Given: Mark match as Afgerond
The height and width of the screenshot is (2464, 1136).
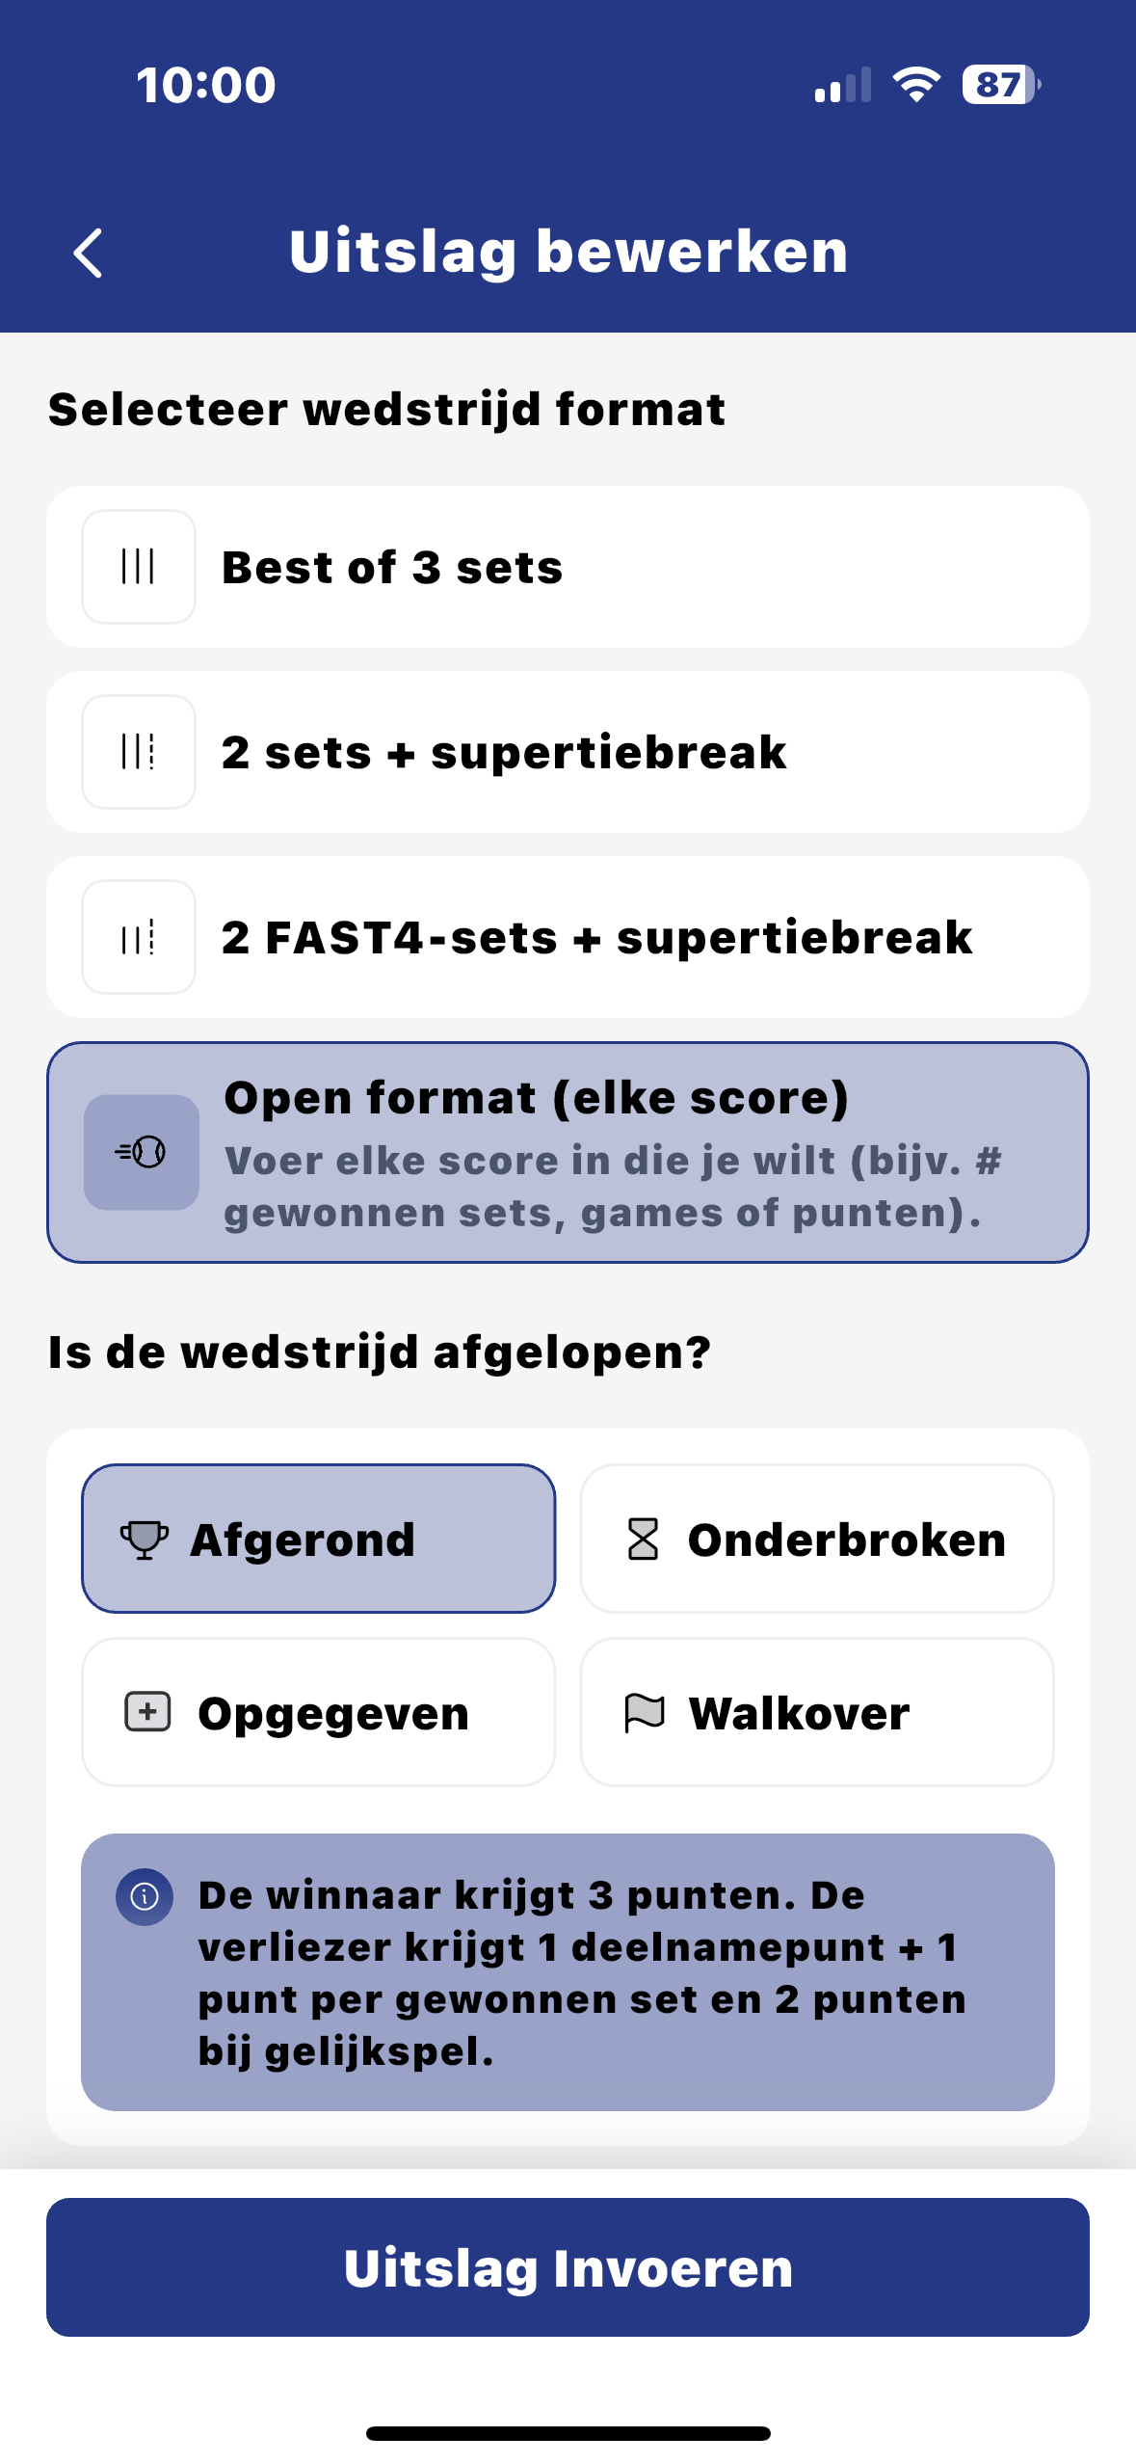Looking at the screenshot, I should (318, 1539).
